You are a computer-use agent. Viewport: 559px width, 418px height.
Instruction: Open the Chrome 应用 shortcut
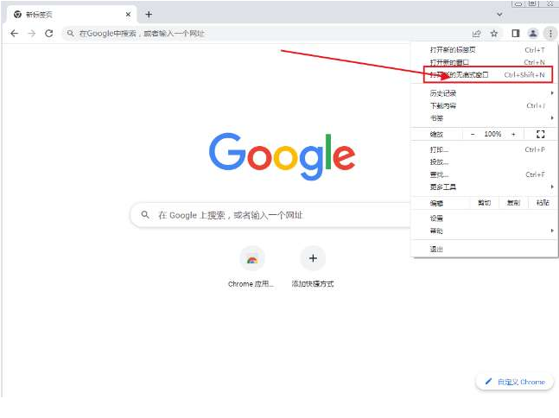pyautogui.click(x=251, y=267)
